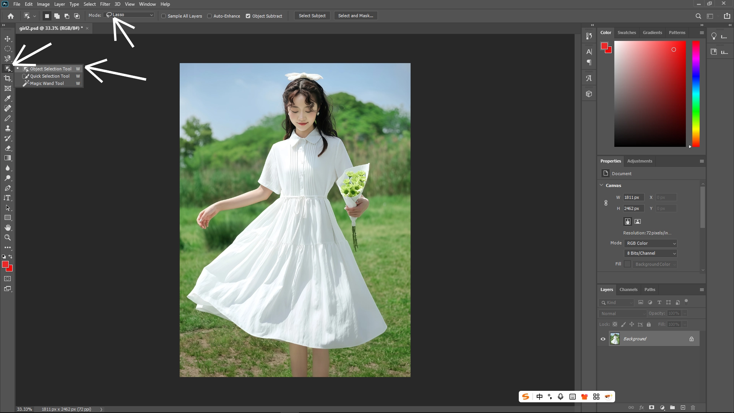
Task: Open the Filter menu
Action: pos(105,4)
